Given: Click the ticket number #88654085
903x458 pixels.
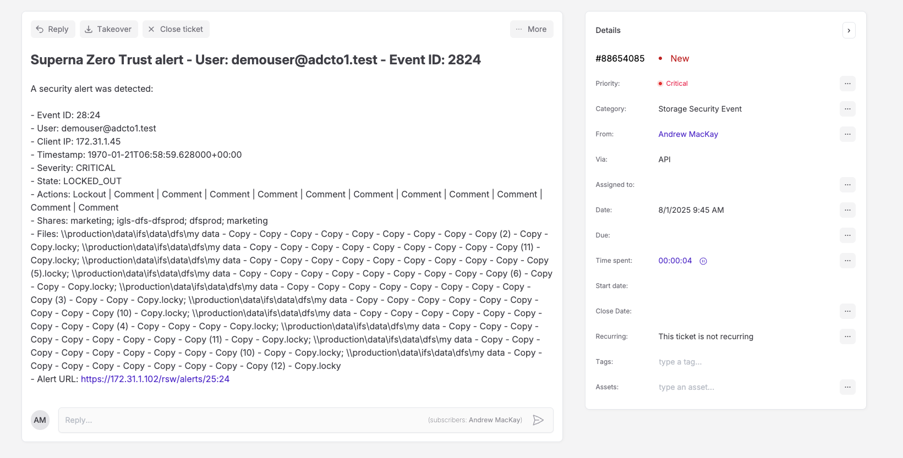Looking at the screenshot, I should pyautogui.click(x=620, y=58).
